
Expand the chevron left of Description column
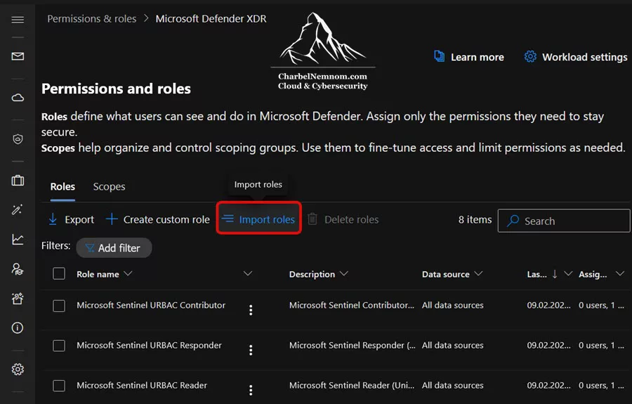pyautogui.click(x=248, y=274)
